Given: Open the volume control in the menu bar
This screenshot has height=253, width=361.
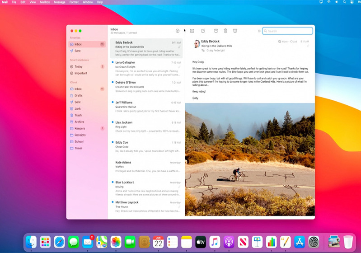Looking at the screenshot, I should pos(337,2).
